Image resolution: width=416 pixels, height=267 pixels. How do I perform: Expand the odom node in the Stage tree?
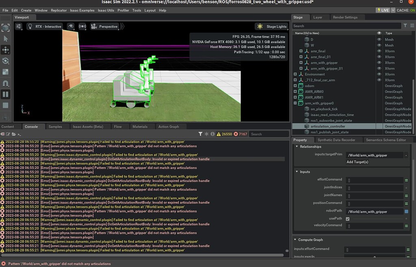[295, 86]
